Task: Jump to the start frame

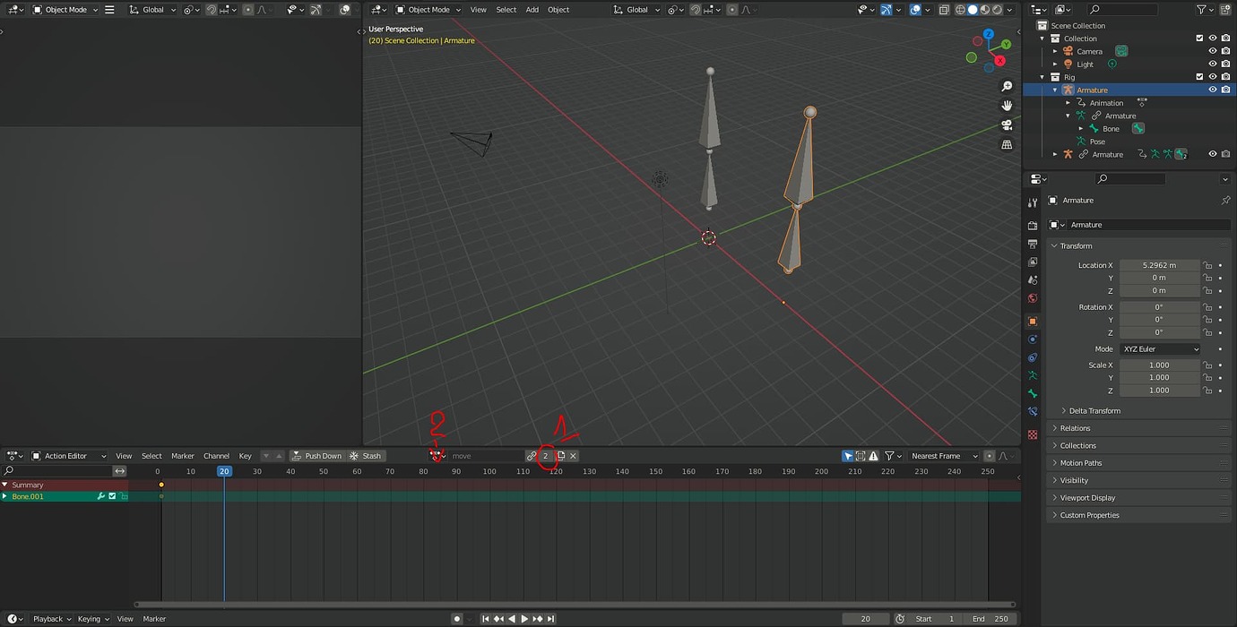Action: pos(486,619)
